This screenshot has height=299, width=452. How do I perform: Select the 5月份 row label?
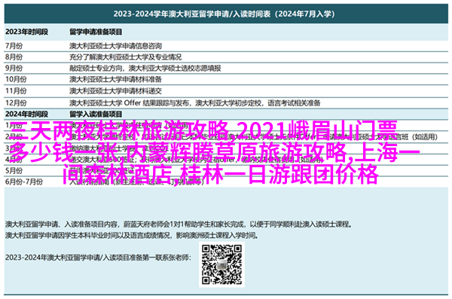(14, 170)
